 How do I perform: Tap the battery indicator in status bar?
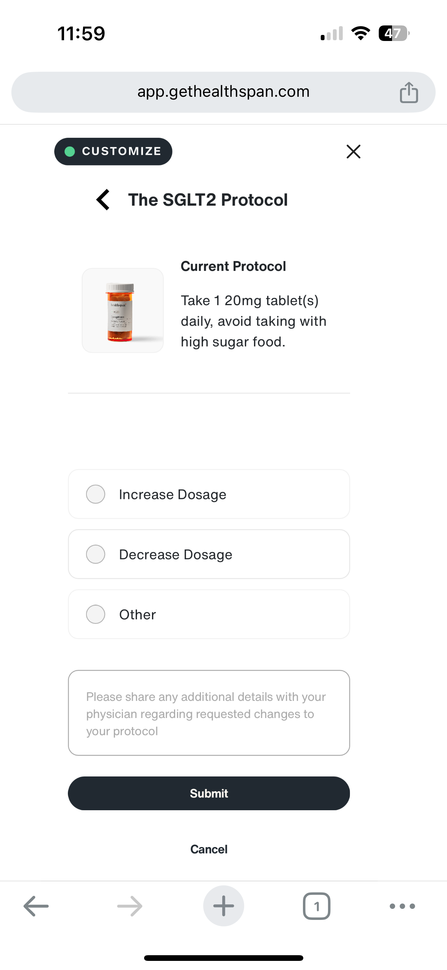394,33
